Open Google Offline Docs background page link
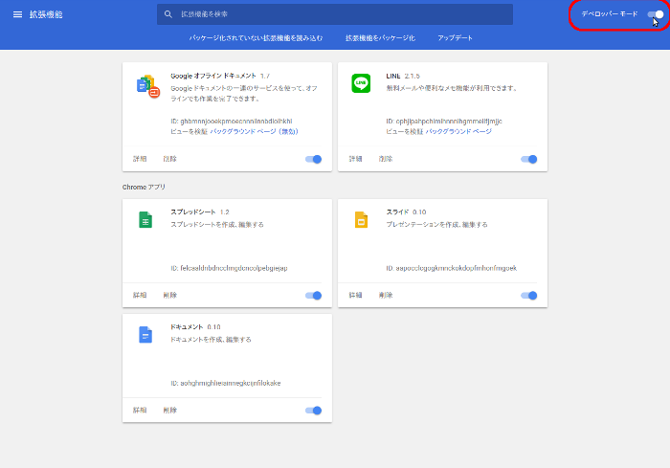 254,132
